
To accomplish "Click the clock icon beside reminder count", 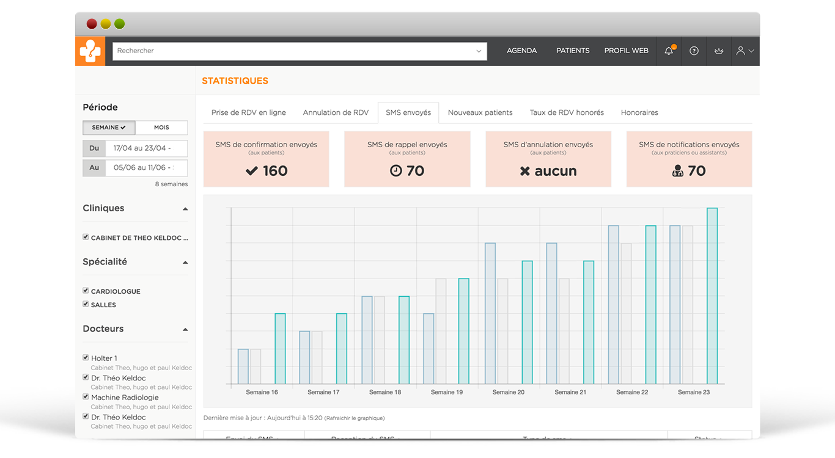I will [x=396, y=171].
